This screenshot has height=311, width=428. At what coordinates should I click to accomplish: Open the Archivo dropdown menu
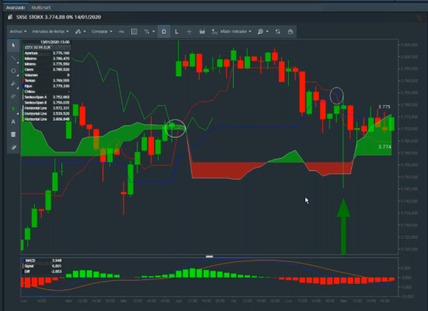18,32
